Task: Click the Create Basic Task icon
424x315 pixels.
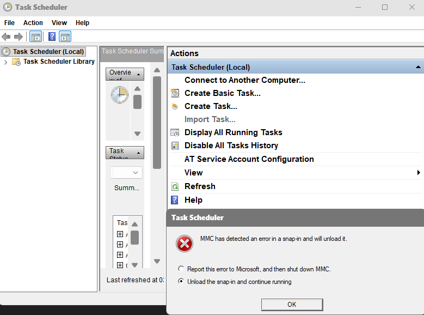Action: click(175, 93)
